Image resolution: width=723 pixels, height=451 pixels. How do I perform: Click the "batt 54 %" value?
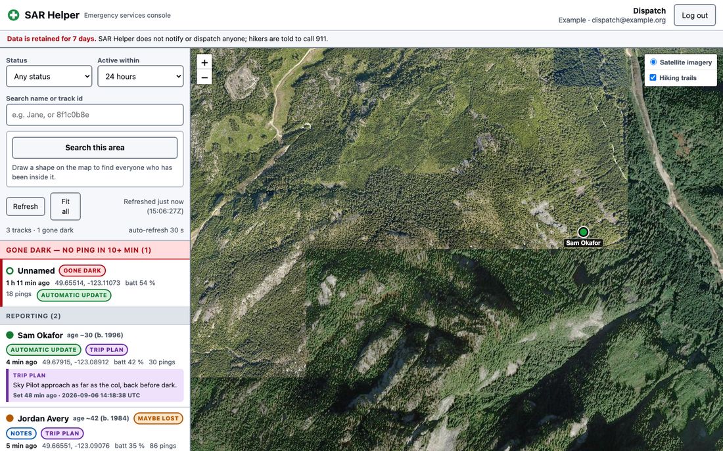pos(140,283)
